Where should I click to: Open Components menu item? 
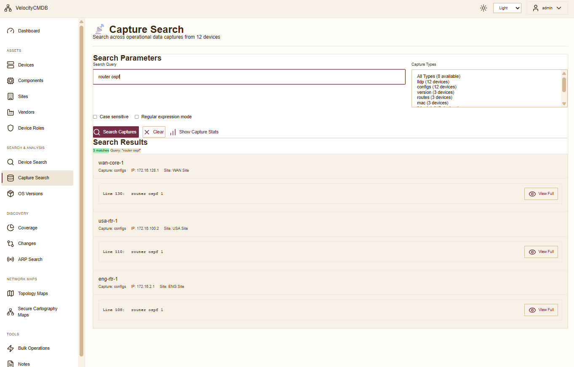[37, 80]
